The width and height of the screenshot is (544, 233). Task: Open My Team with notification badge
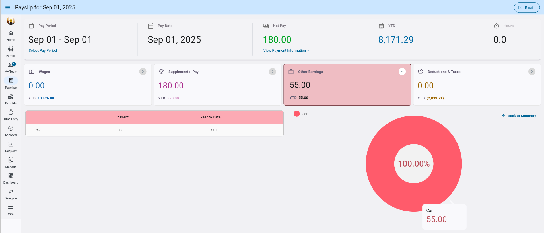tap(11, 65)
